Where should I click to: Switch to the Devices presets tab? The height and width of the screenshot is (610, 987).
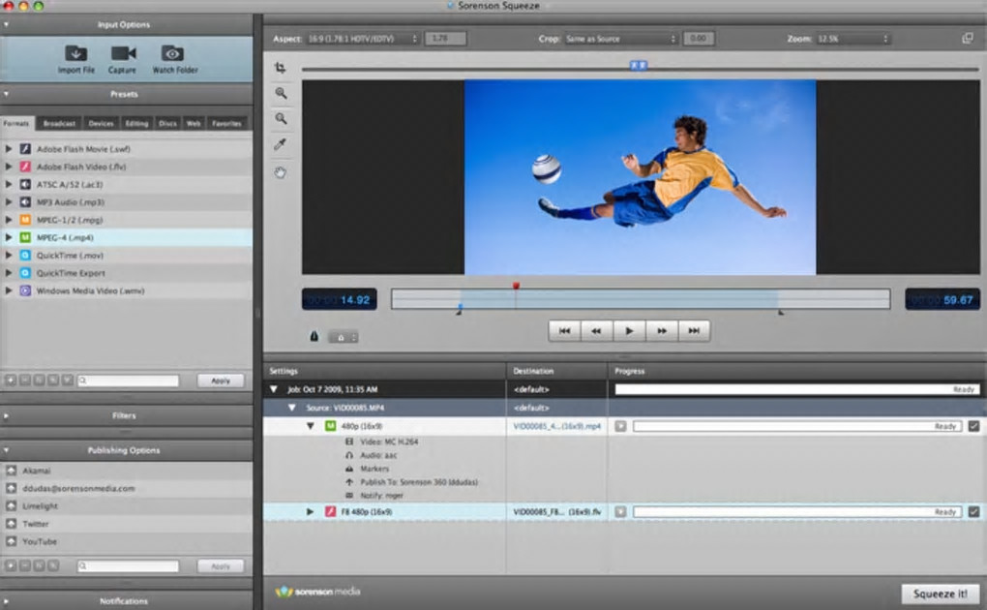(101, 124)
